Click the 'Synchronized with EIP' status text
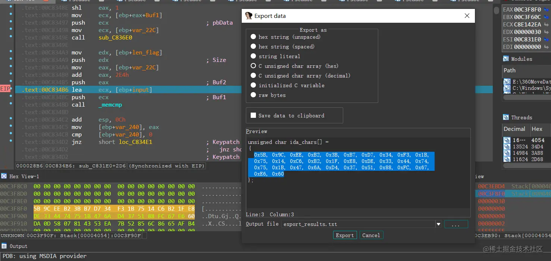551x261 pixels. point(167,166)
